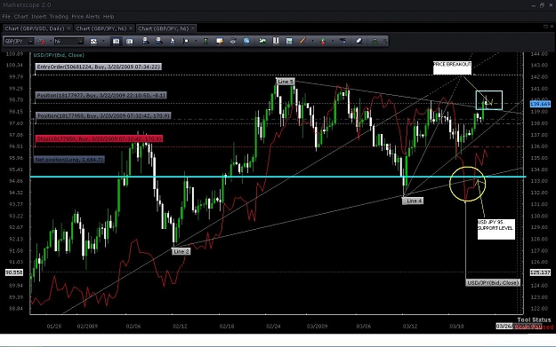Image resolution: width=556 pixels, height=347 pixels.
Task: Click the red and green arrow icon
Action: click(323, 42)
